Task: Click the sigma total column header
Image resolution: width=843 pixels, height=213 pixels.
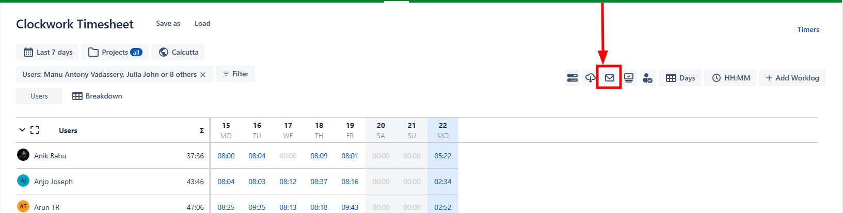Action: click(201, 130)
